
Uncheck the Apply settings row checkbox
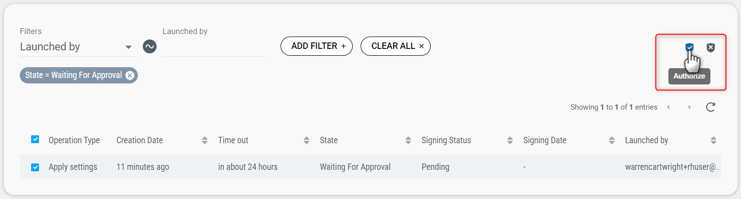click(35, 167)
